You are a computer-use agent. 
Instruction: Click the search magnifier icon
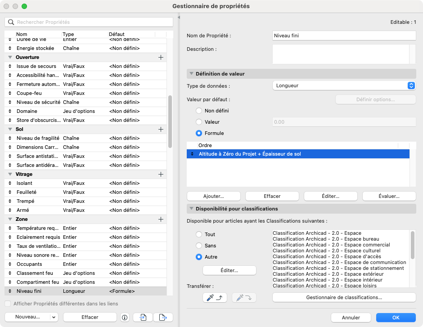[x=11, y=22]
